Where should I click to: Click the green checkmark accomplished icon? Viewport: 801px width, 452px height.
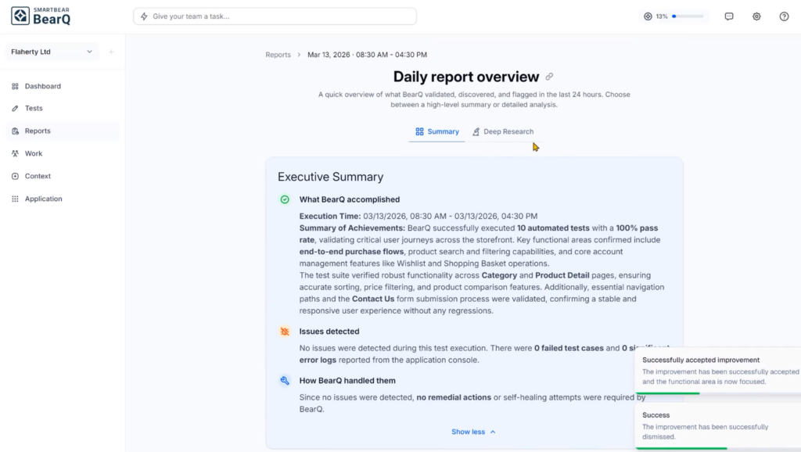(x=285, y=199)
